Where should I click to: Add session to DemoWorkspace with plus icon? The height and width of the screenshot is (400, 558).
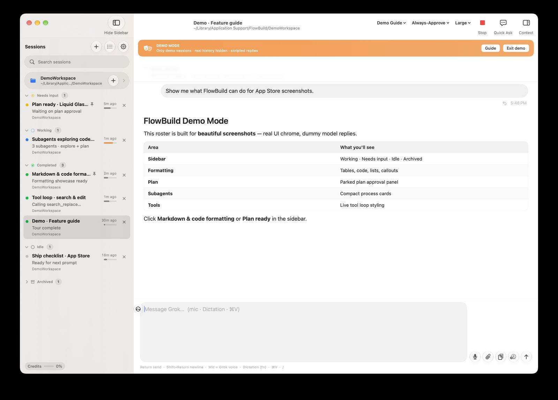point(113,81)
